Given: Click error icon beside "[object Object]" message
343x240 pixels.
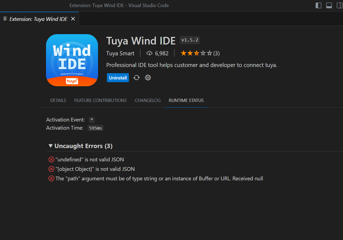Looking at the screenshot, I should (51, 169).
